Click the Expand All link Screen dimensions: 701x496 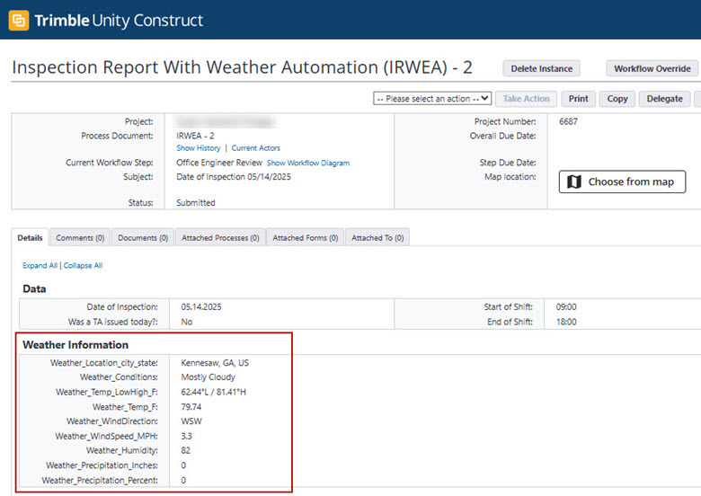40,265
